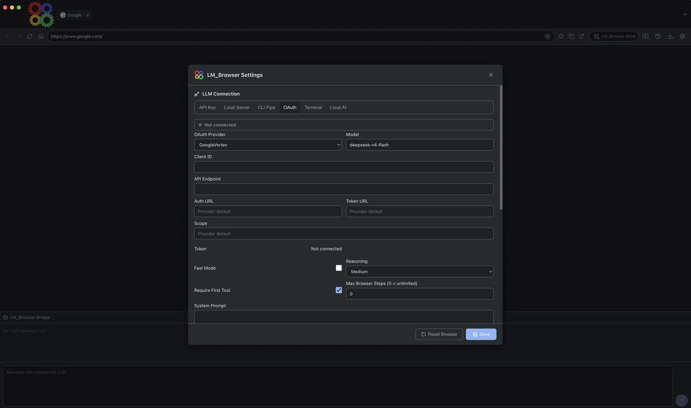The width and height of the screenshot is (691, 408).
Task: Open page externally via the external-link icon
Action: click(x=582, y=36)
